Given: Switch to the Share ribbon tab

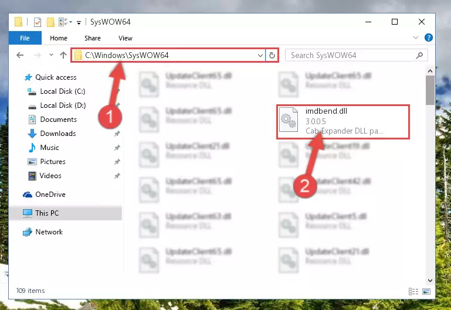Looking at the screenshot, I should [x=92, y=38].
